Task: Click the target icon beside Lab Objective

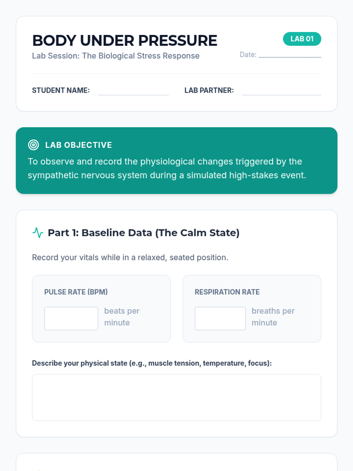Action: [34, 145]
